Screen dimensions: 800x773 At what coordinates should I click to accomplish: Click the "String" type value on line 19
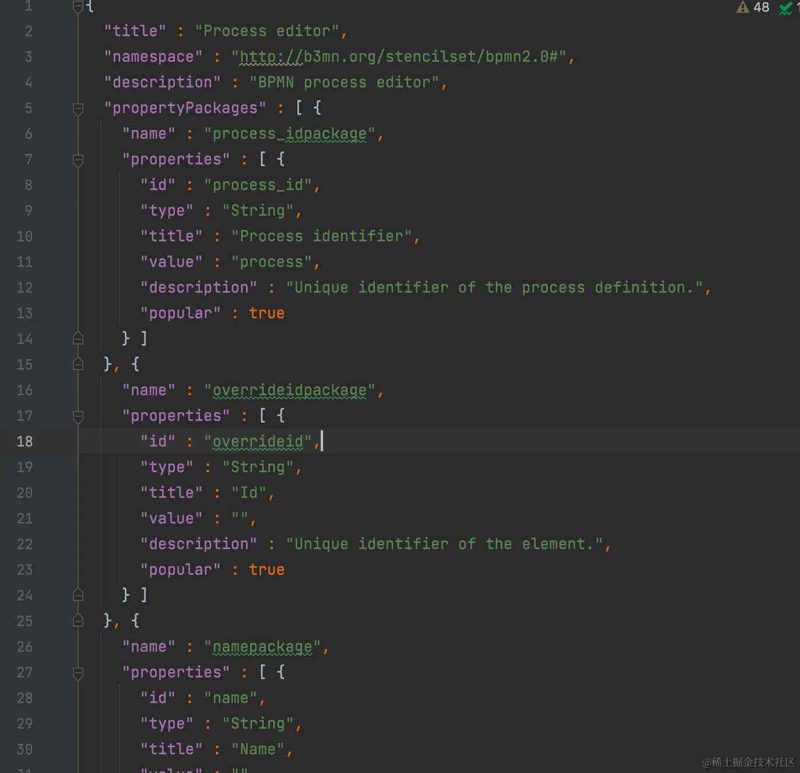click(x=258, y=467)
